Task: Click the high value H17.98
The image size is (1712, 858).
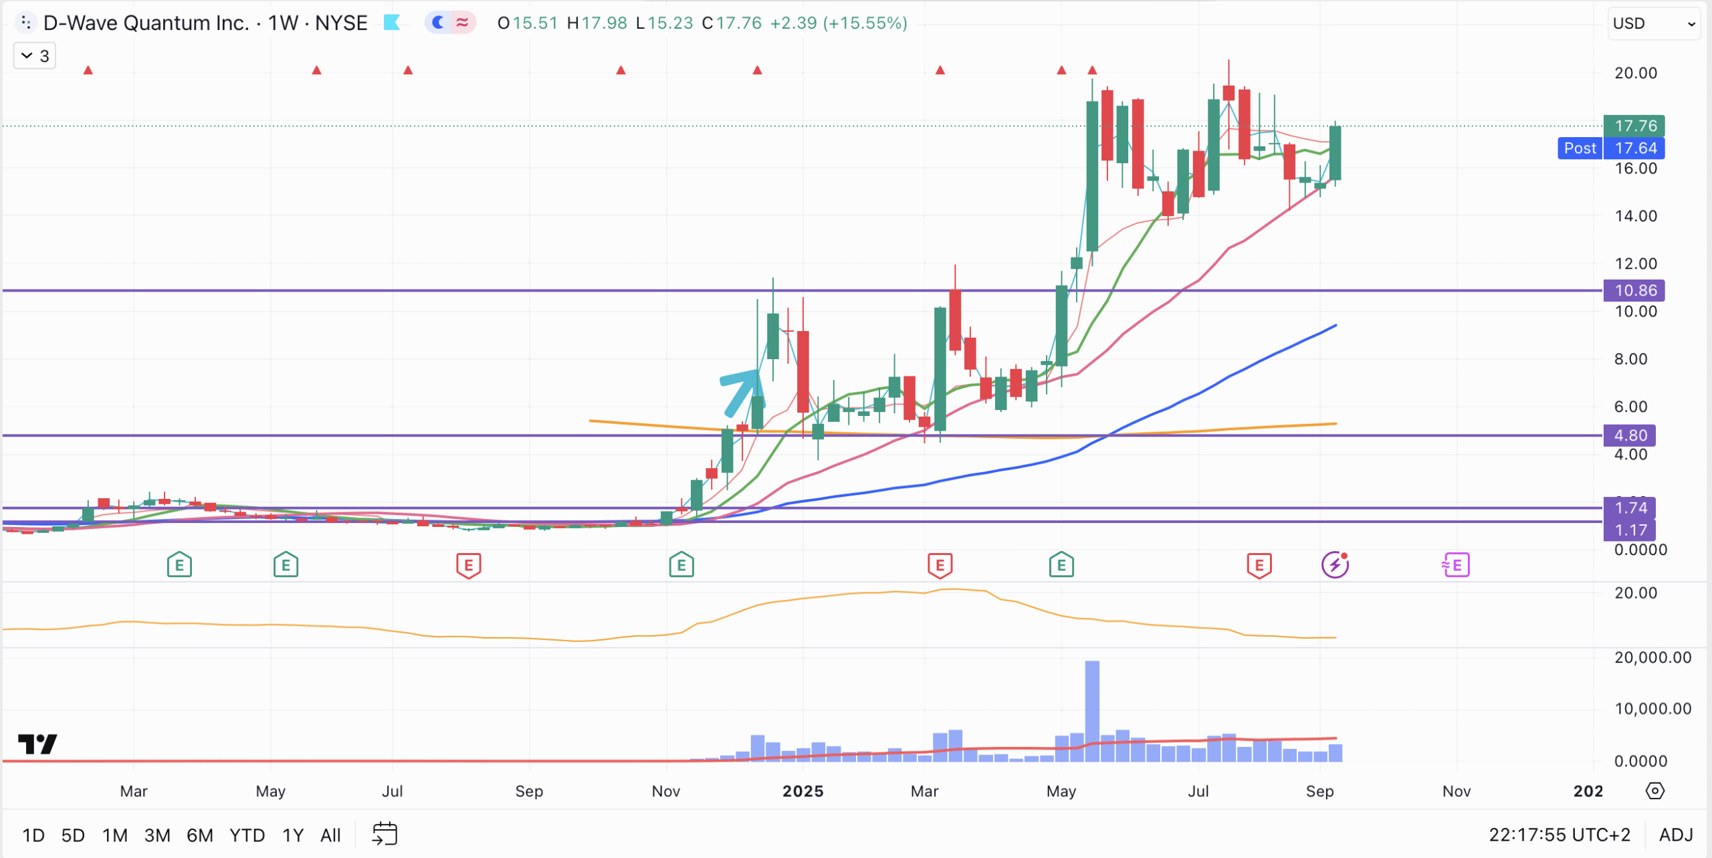Action: point(597,23)
